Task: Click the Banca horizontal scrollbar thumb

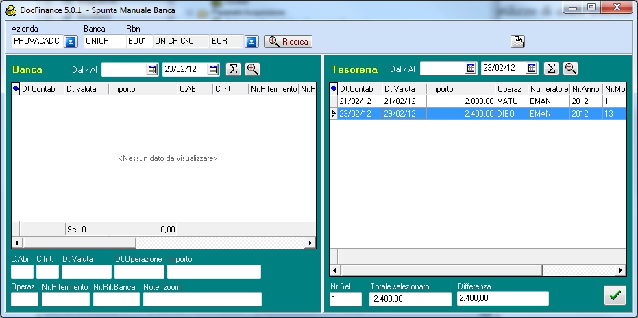Action: (x=79, y=243)
